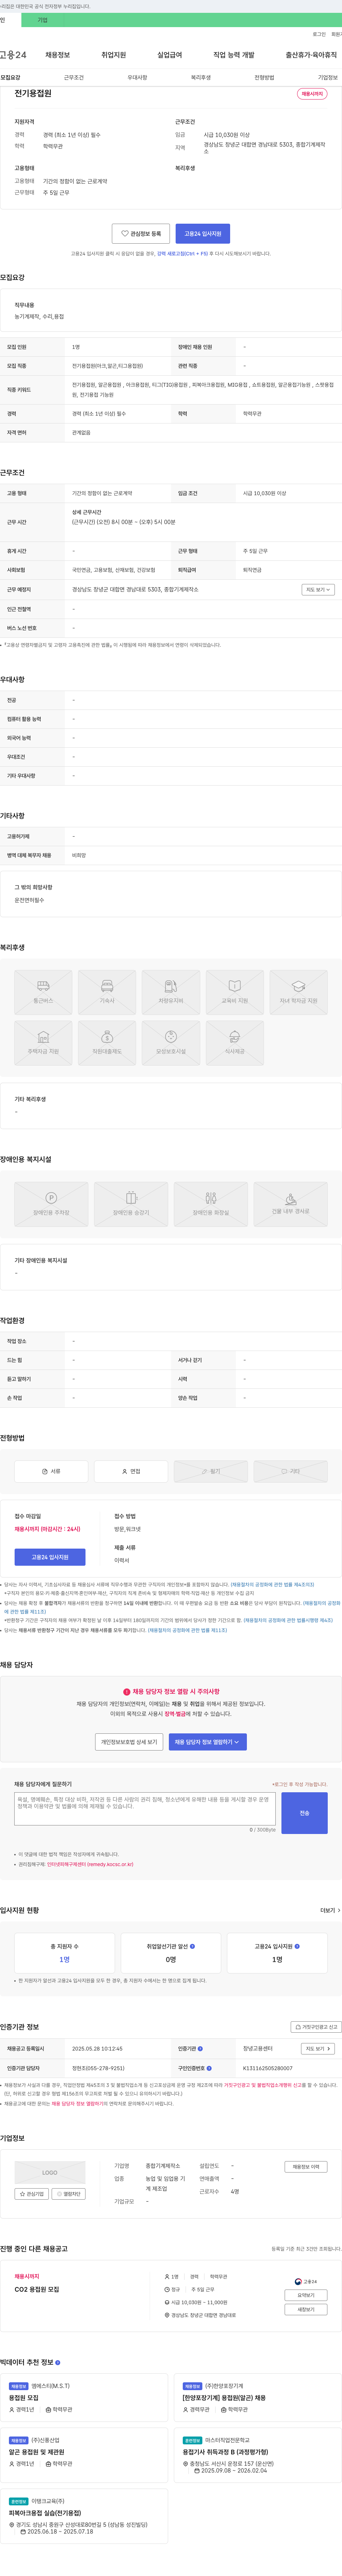Open the 채용정보 menu
The width and height of the screenshot is (342, 2576).
pos(58,55)
